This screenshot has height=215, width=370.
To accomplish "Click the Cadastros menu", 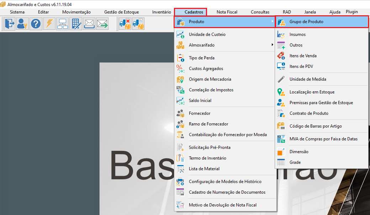I will (194, 12).
